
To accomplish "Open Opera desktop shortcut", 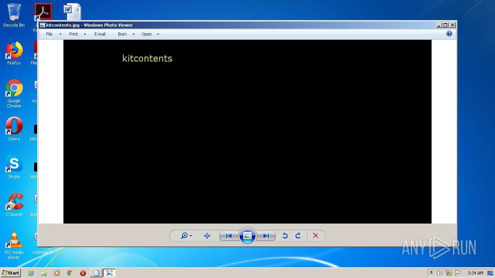I will coord(14,129).
